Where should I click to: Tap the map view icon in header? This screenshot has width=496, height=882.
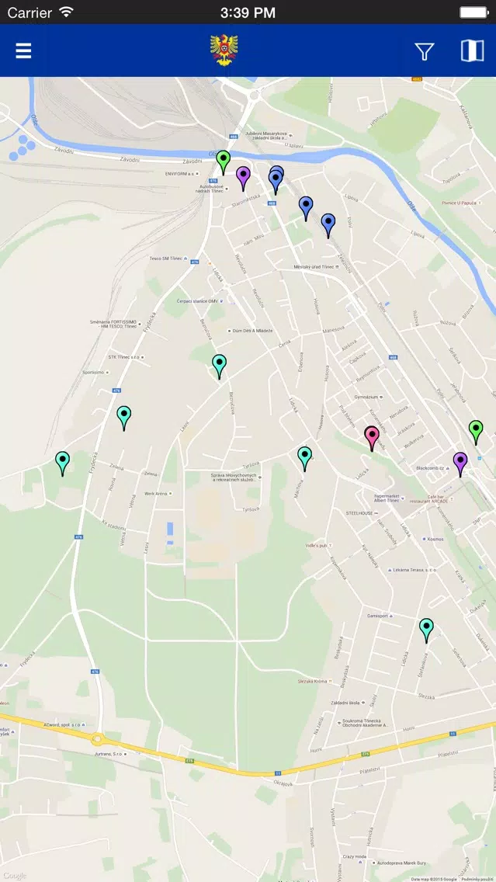[472, 50]
